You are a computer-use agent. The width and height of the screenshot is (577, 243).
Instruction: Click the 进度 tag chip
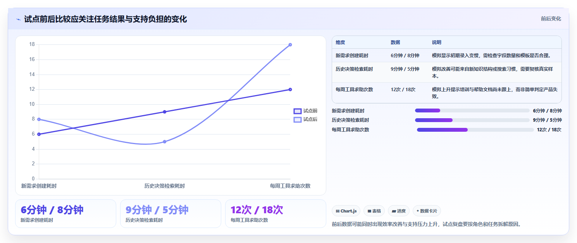pos(399,211)
